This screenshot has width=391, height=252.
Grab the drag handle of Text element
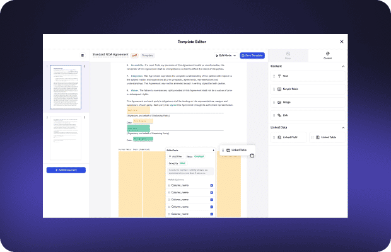[274, 76]
